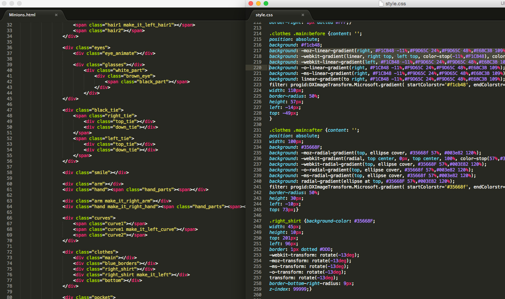Click line number 220 in style.css gutter

point(257,67)
